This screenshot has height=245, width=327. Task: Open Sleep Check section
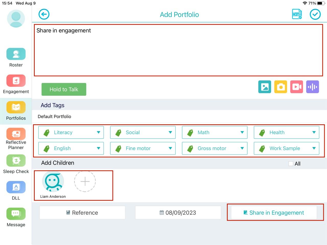(x=16, y=164)
